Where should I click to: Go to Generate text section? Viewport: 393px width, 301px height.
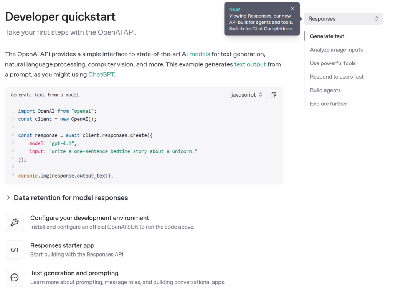point(327,36)
